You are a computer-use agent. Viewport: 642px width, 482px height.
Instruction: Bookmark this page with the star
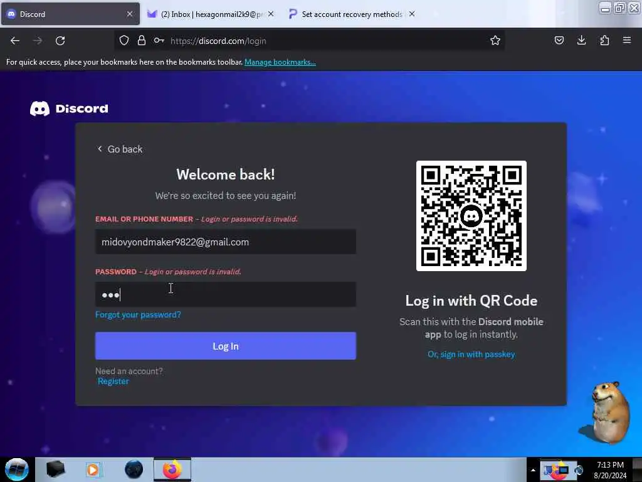(495, 41)
